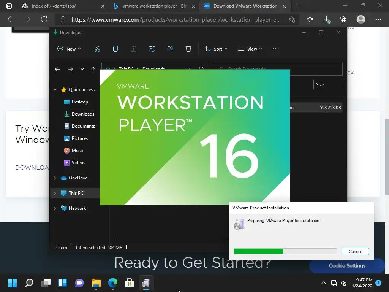Open the View dropdown menu
Image resolution: width=389 pixels, height=292 pixels.
250,49
